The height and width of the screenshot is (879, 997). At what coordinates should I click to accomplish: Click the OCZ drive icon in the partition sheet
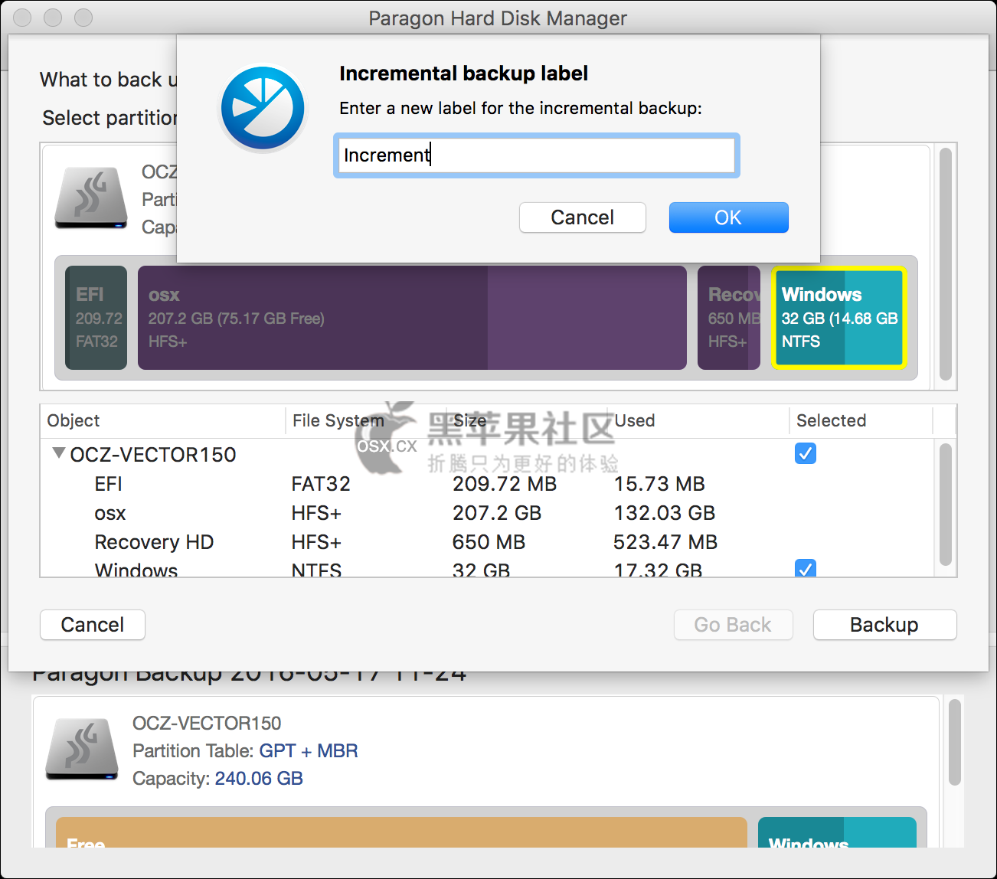pyautogui.click(x=91, y=198)
